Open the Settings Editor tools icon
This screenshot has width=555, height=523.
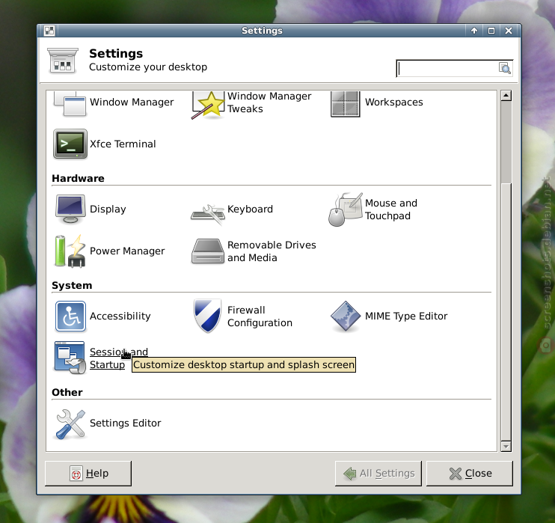pos(70,423)
